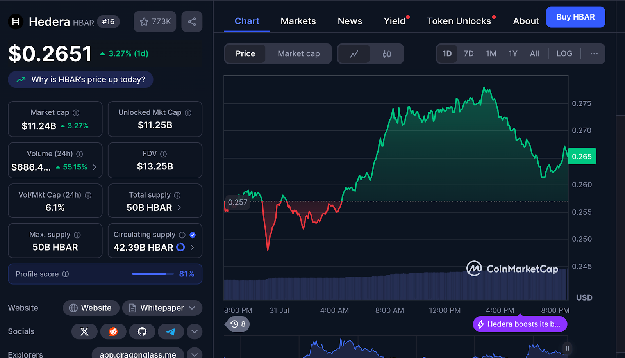The image size is (625, 358).
Task: Toggle LOG scale on the chart
Action: 564,53
